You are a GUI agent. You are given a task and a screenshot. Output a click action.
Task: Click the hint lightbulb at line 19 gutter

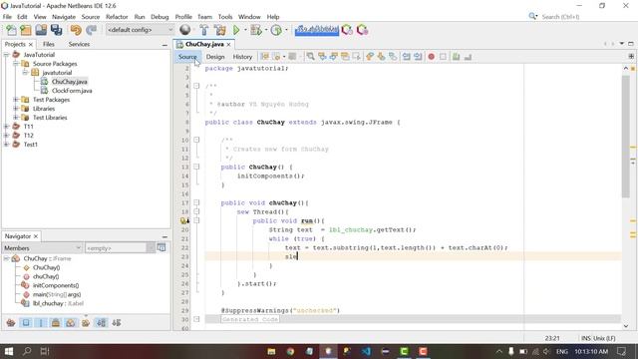tap(184, 220)
